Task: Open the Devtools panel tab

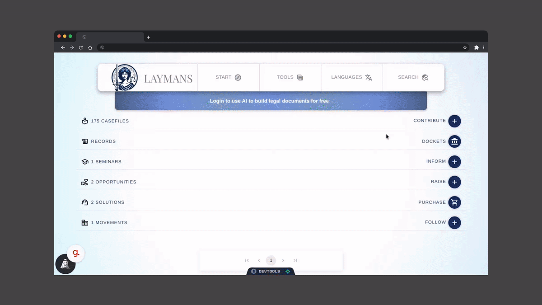Action: point(270,271)
